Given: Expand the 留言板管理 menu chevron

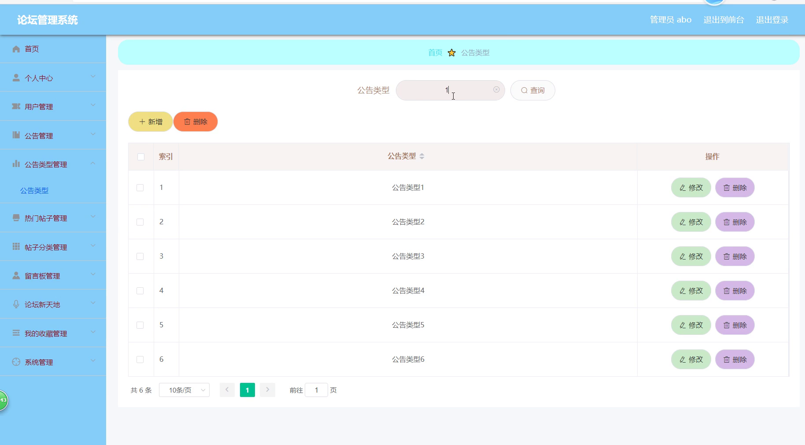Looking at the screenshot, I should [x=93, y=274].
